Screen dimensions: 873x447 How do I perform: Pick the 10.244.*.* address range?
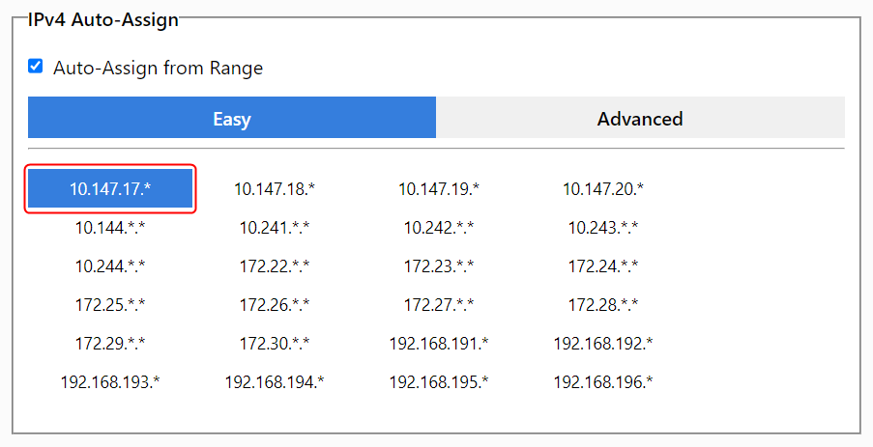tap(110, 265)
